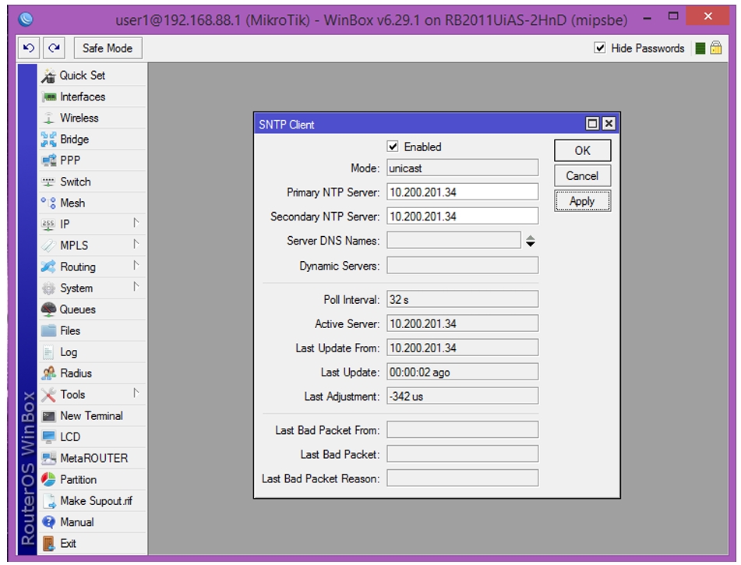This screenshot has width=741, height=565.
Task: Click the Radius users icon
Action: (48, 373)
